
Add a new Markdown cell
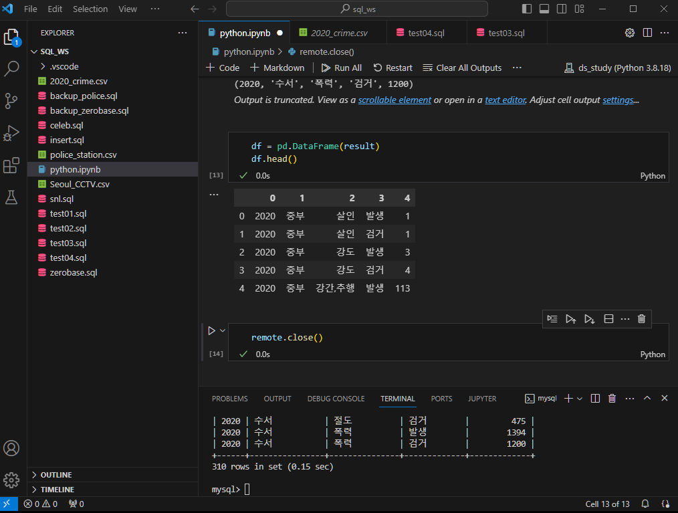tap(277, 68)
